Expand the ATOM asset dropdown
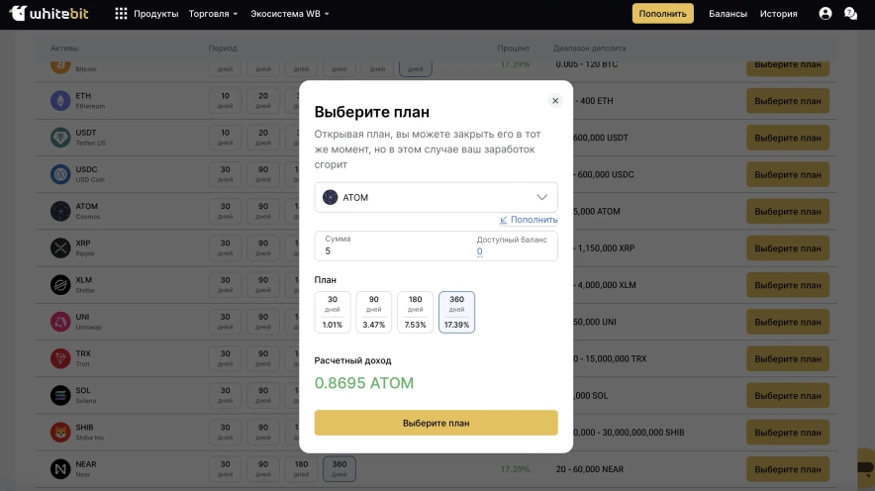 click(x=436, y=197)
